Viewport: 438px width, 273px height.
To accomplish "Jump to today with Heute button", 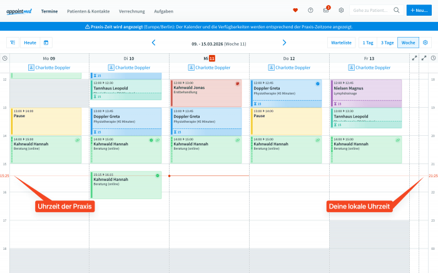I will [x=30, y=43].
